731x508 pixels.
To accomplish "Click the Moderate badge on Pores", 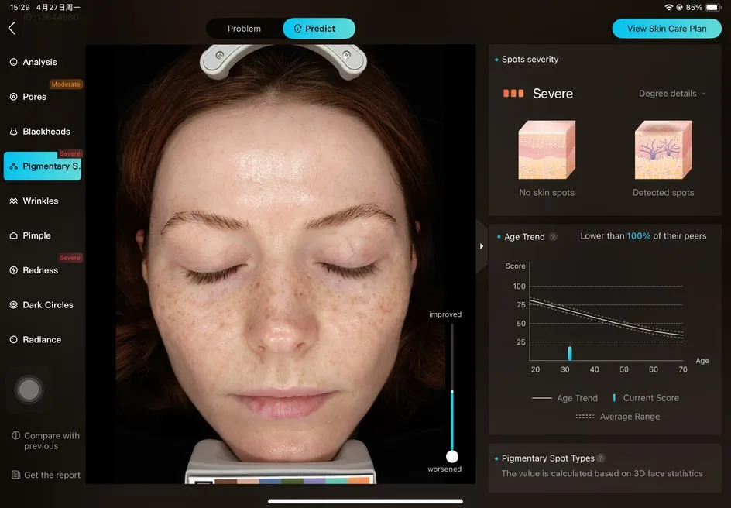I will pos(66,84).
